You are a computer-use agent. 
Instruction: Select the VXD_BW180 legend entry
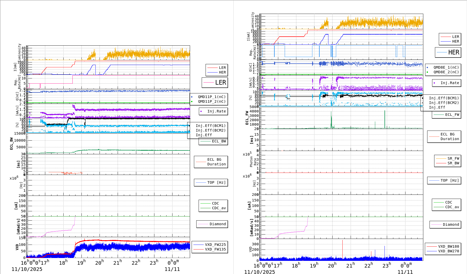(443, 246)
